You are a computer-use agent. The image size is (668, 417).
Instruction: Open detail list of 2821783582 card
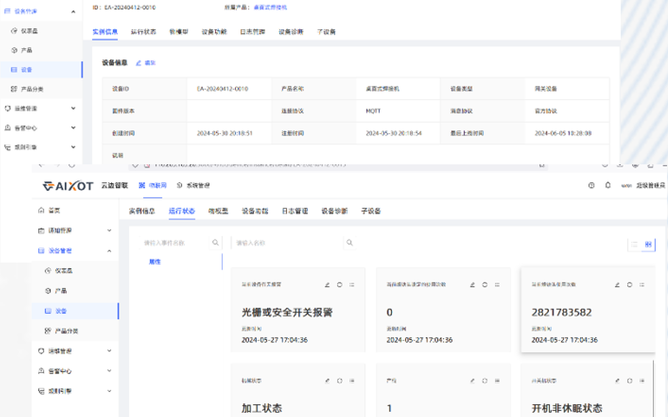tap(642, 285)
